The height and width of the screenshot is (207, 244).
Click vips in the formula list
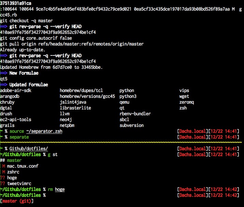point(184,90)
